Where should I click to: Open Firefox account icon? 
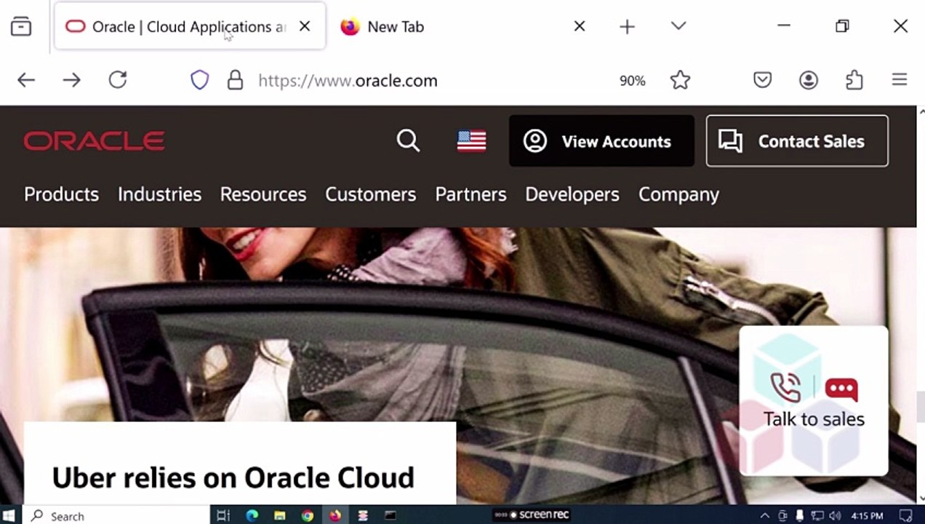coord(809,80)
